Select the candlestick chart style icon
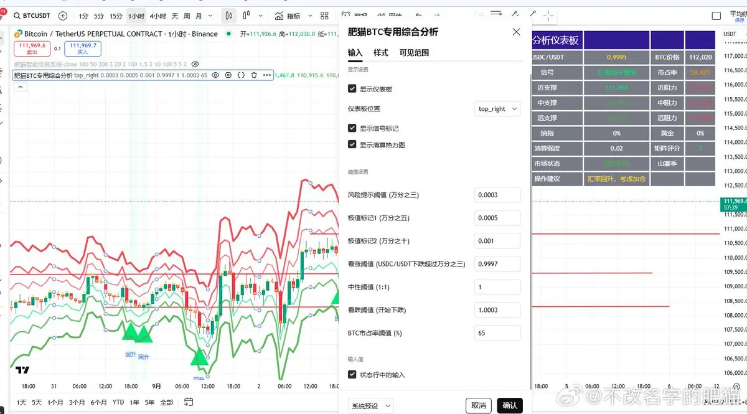The width and height of the screenshot is (747, 414). [x=229, y=16]
